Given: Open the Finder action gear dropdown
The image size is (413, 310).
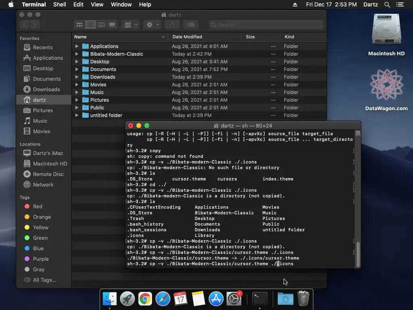Looking at the screenshot, I should pos(153,25).
